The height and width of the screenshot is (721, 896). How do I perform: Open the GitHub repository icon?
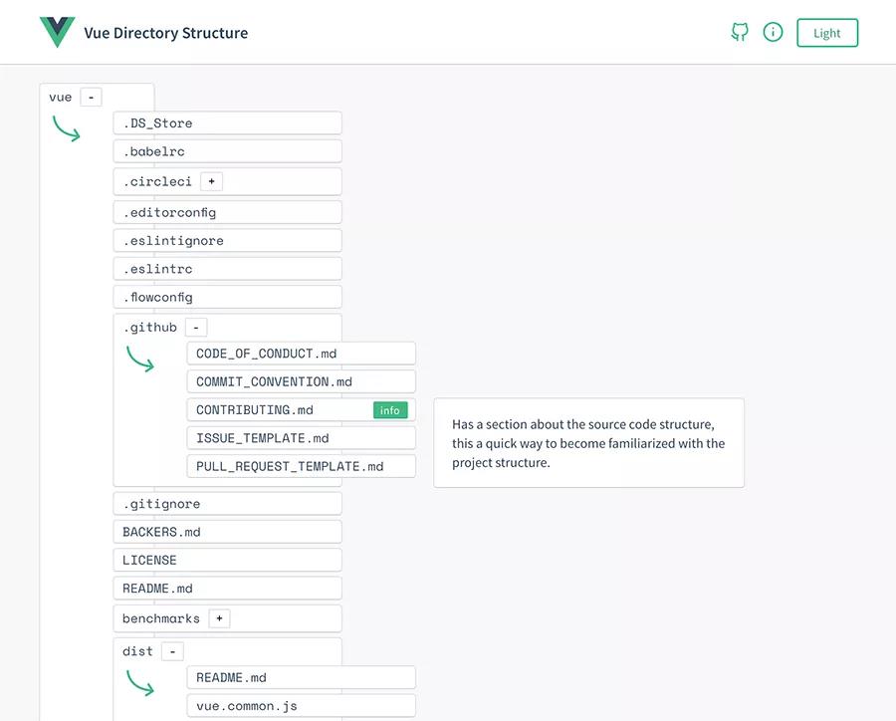[740, 32]
